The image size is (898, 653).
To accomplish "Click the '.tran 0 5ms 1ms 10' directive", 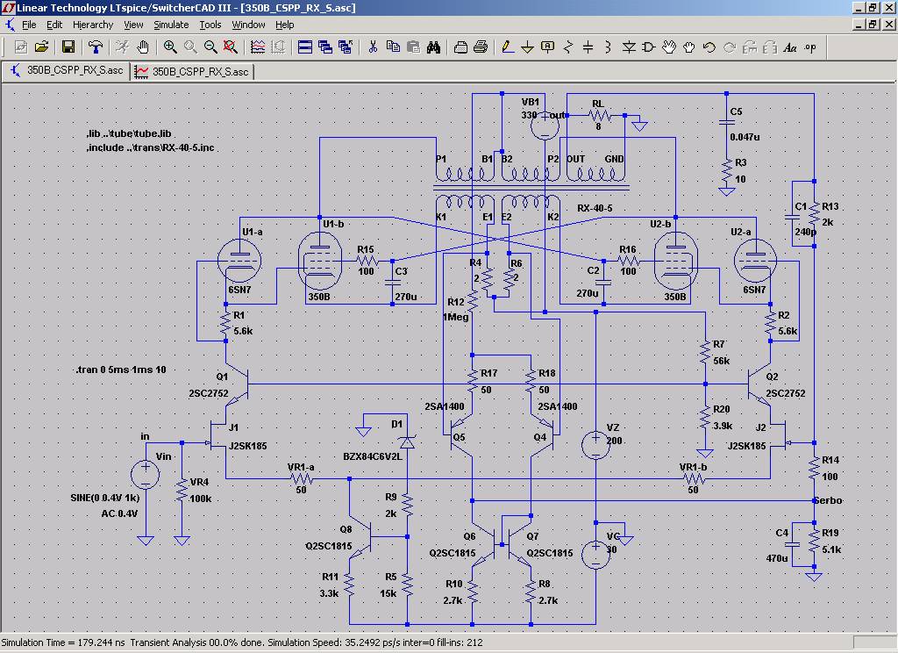I will (121, 370).
